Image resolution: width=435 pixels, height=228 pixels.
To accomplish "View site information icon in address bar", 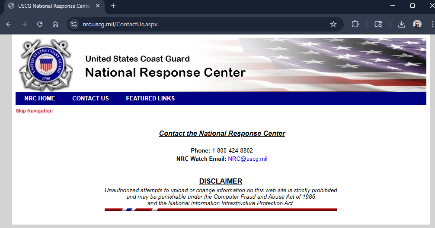I will coord(74,24).
